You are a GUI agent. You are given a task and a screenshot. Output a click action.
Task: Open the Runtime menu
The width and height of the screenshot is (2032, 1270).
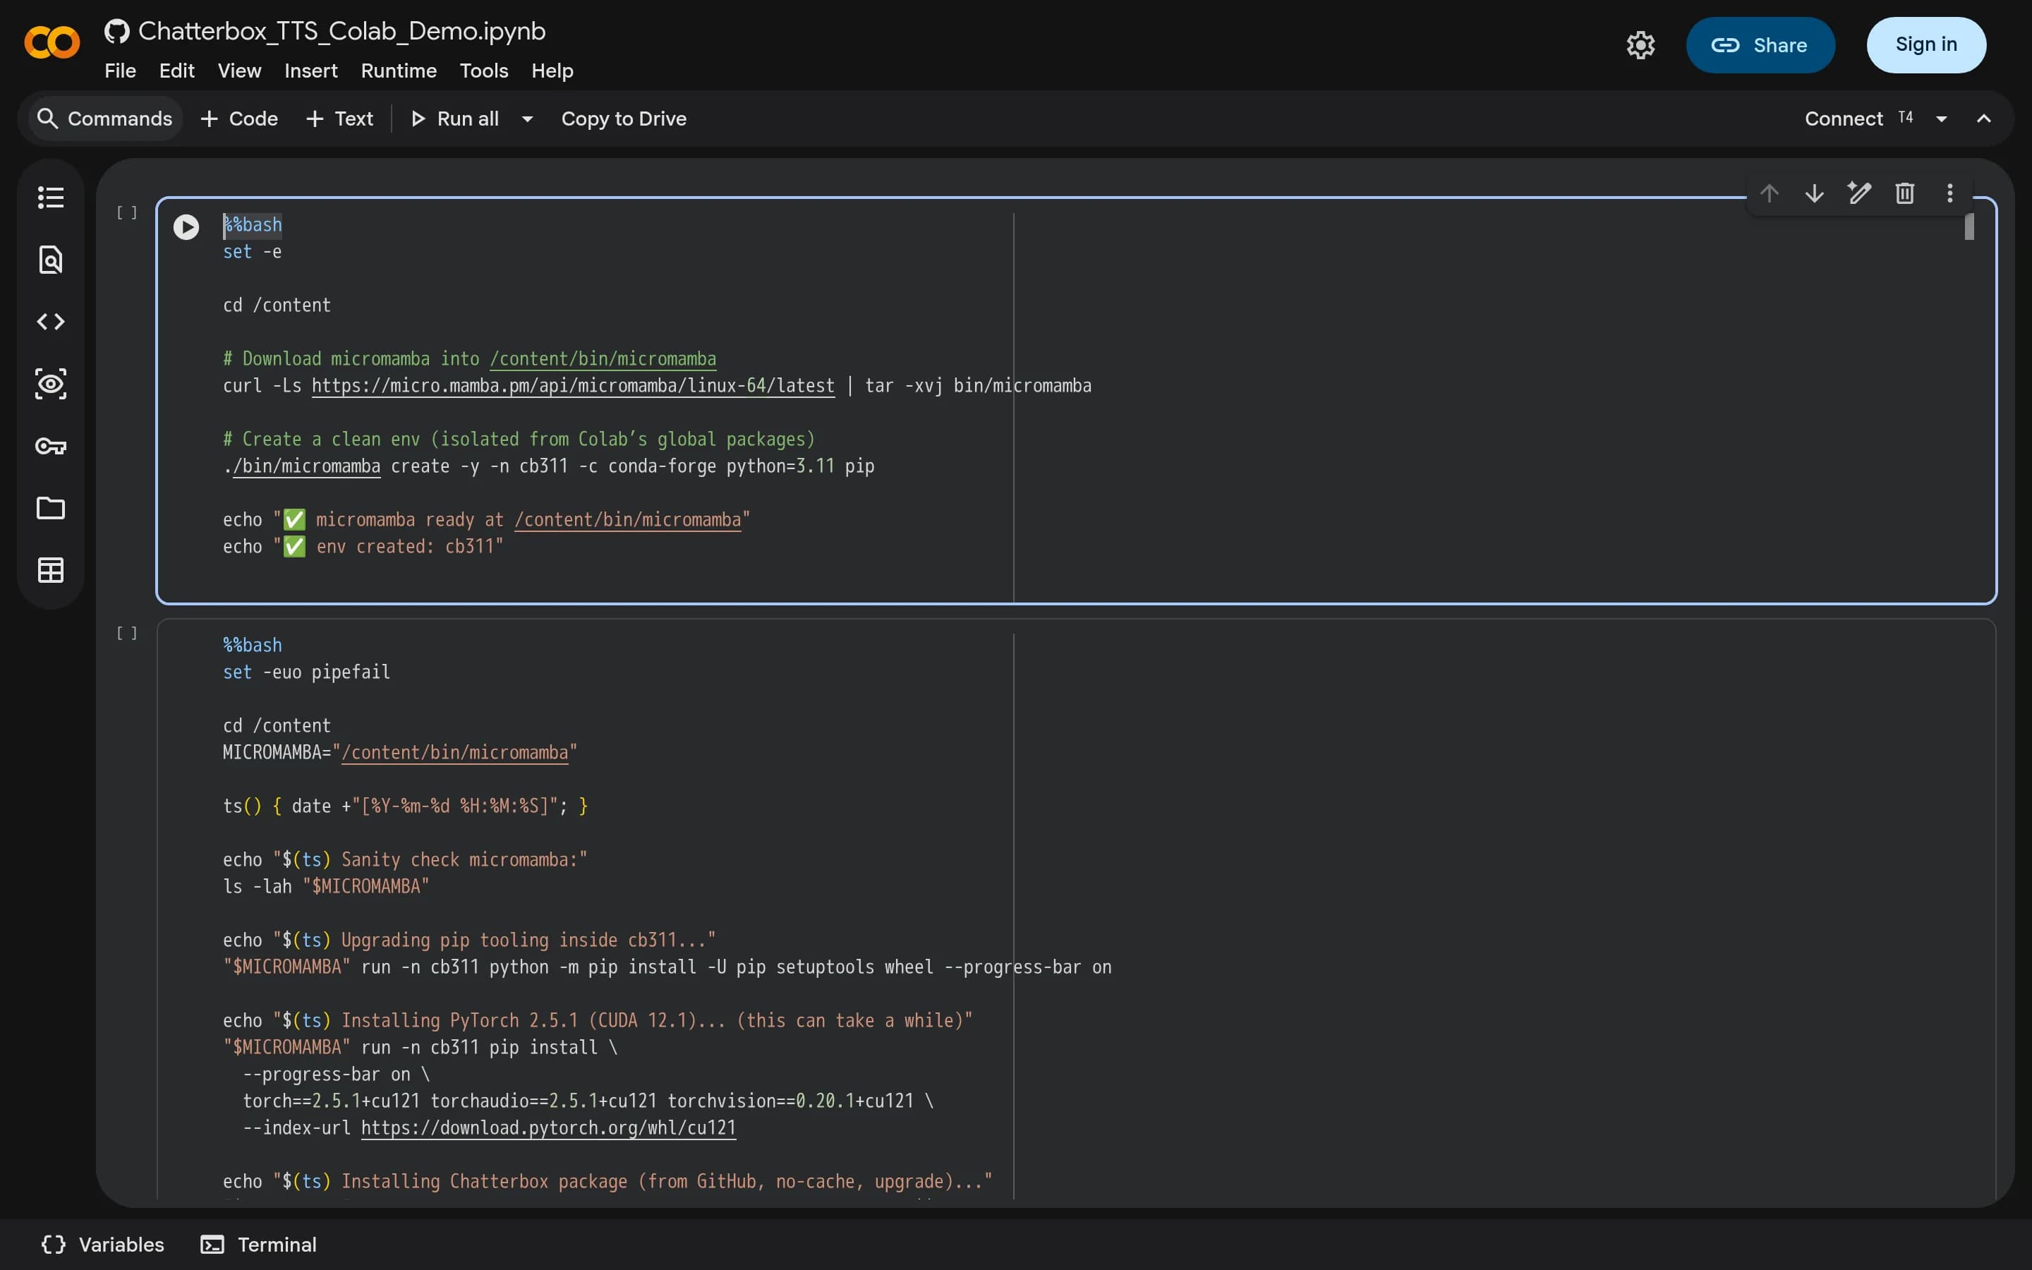click(399, 71)
